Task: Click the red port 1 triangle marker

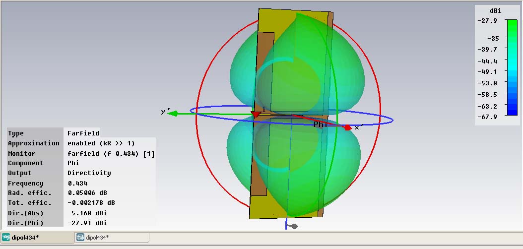Action: click(x=256, y=115)
